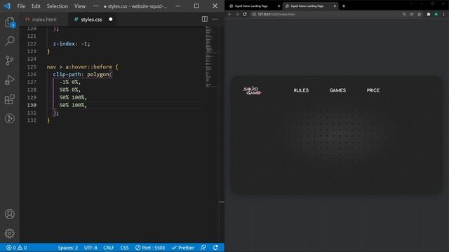The height and width of the screenshot is (252, 449).
Task: Click the clip-path: polygon( line
Action: (x=83, y=74)
